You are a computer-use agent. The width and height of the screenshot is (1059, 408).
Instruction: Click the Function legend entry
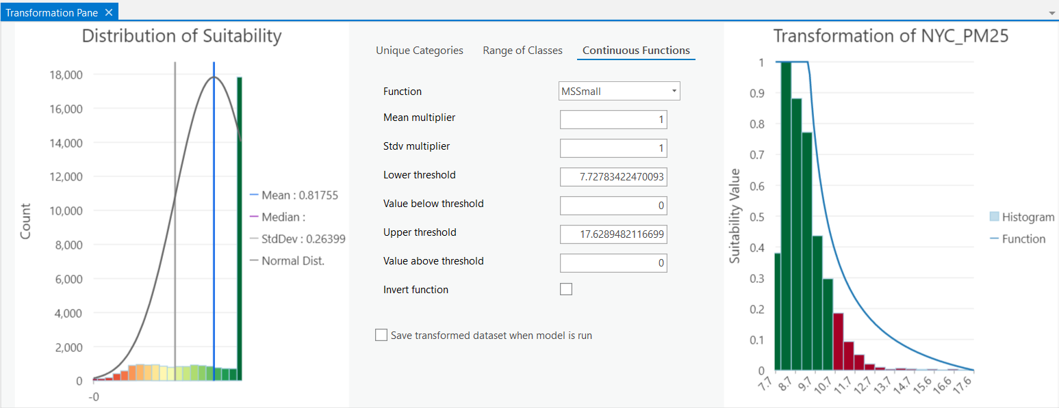click(x=1023, y=239)
